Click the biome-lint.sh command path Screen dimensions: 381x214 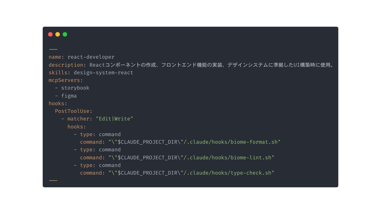click(x=191, y=158)
